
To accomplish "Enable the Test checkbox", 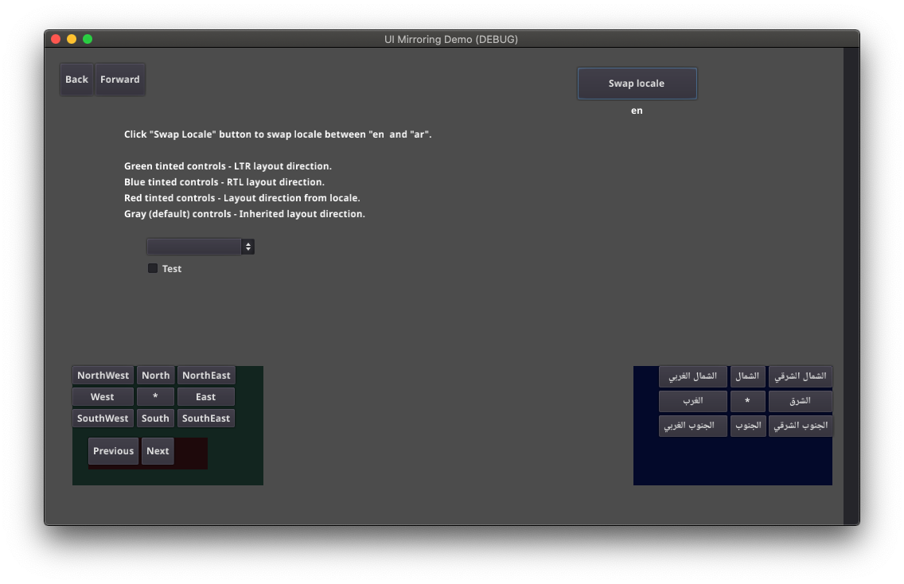I will click(x=152, y=268).
